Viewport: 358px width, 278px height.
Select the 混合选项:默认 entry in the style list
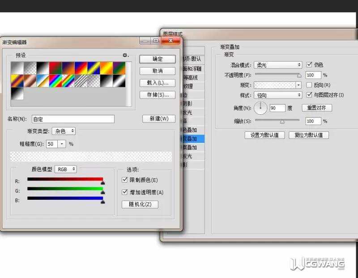coord(193,59)
